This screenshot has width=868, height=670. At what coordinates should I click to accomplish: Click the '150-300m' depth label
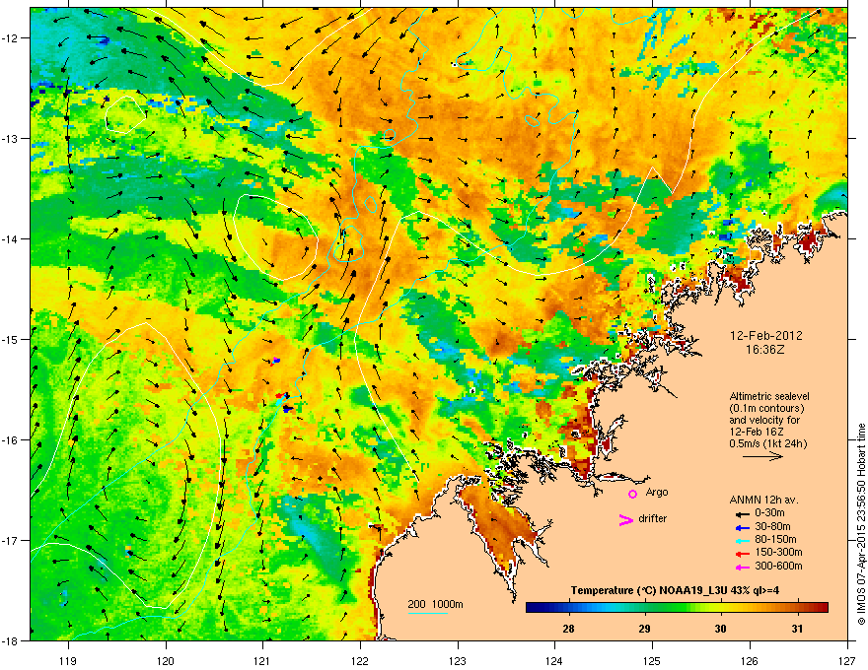(x=778, y=552)
